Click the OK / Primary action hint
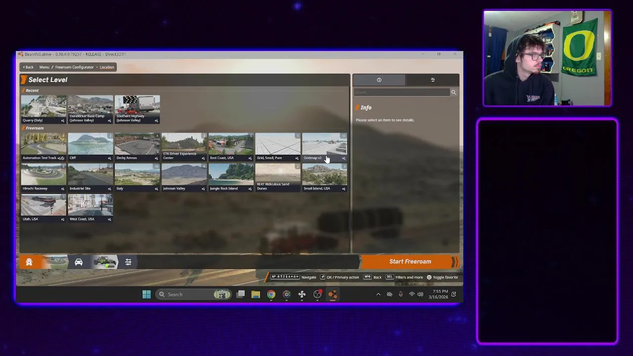 [x=340, y=277]
